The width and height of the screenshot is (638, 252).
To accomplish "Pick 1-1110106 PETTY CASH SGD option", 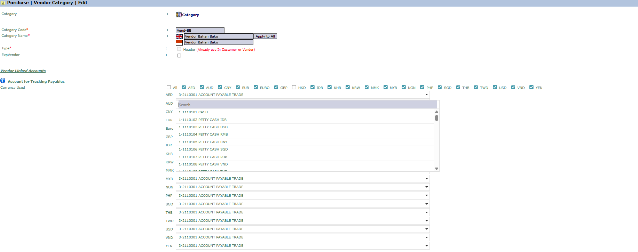I will pyautogui.click(x=305, y=149).
